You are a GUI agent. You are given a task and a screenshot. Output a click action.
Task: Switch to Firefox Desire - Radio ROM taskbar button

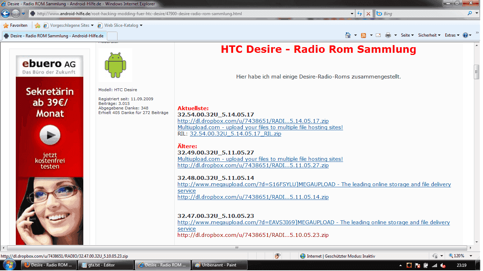pyautogui.click(x=49, y=265)
